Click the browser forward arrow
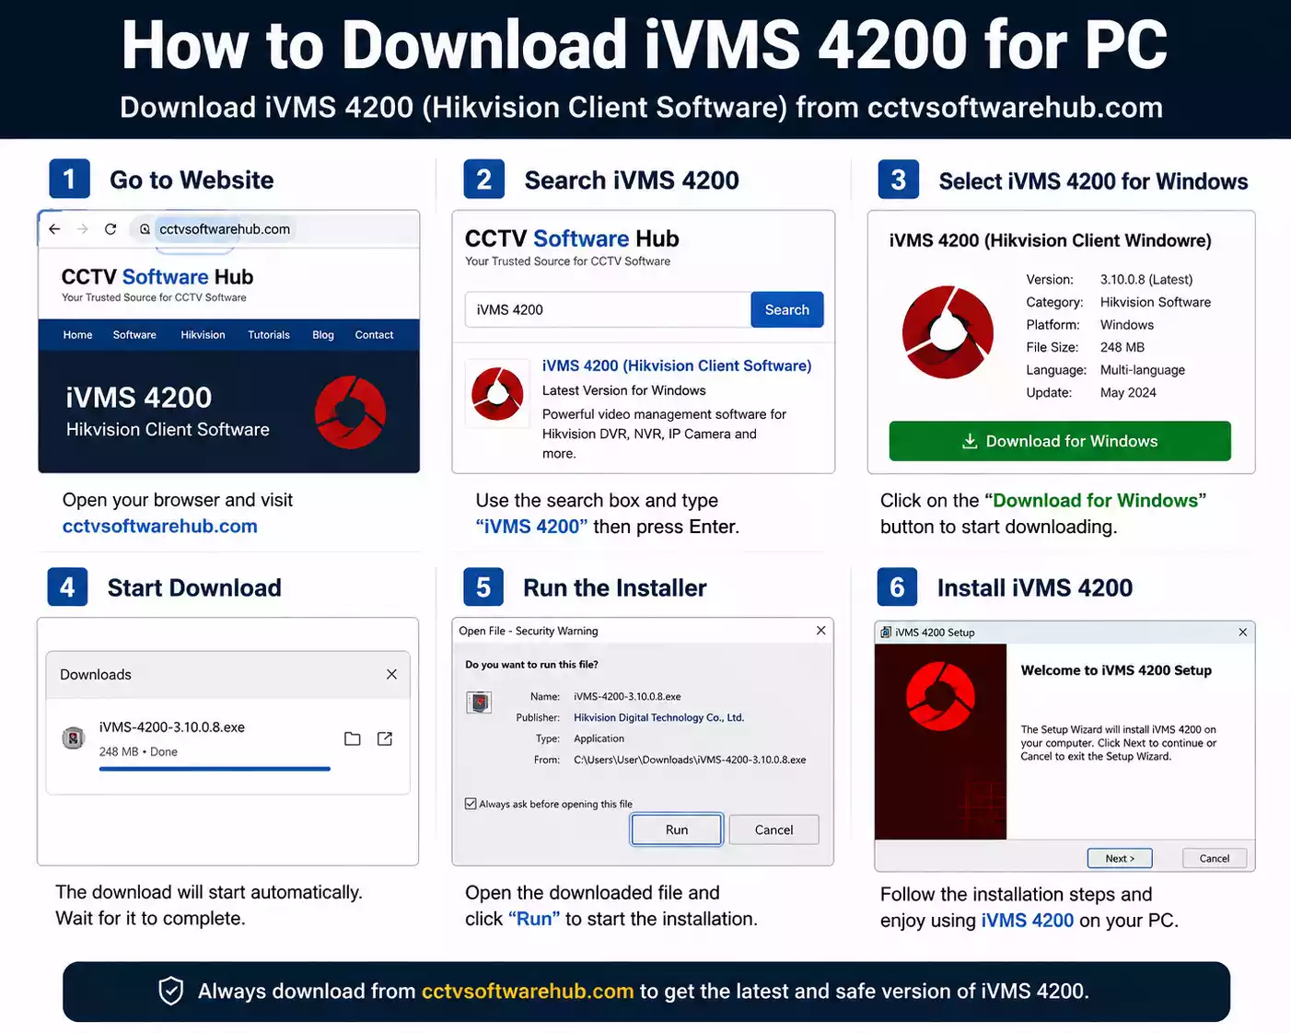 [x=83, y=229]
